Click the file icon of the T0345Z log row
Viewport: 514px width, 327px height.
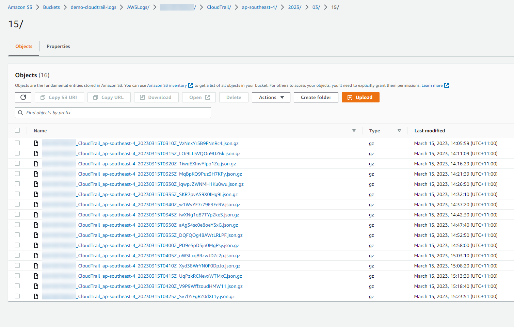pyautogui.click(x=36, y=215)
